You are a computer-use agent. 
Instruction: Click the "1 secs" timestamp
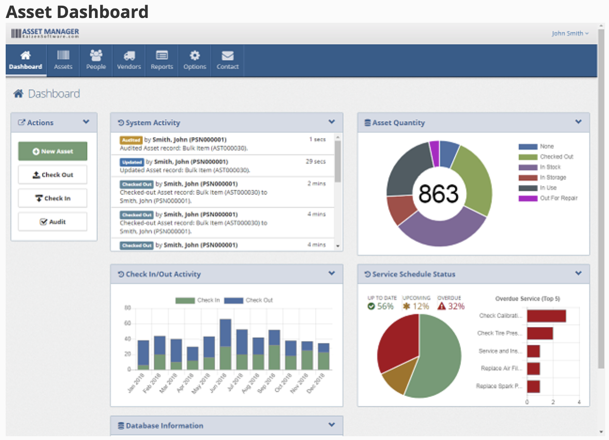[317, 140]
